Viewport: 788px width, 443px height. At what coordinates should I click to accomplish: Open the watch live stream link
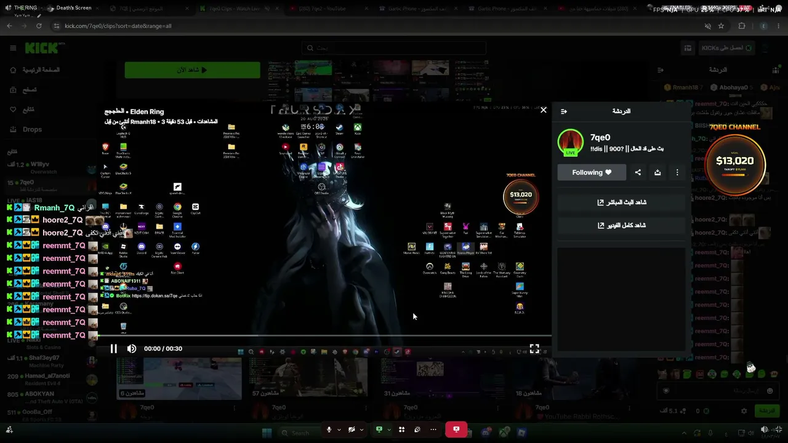(x=621, y=202)
